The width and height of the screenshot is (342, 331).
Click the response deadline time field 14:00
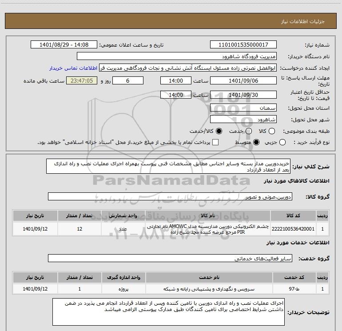point(176,80)
